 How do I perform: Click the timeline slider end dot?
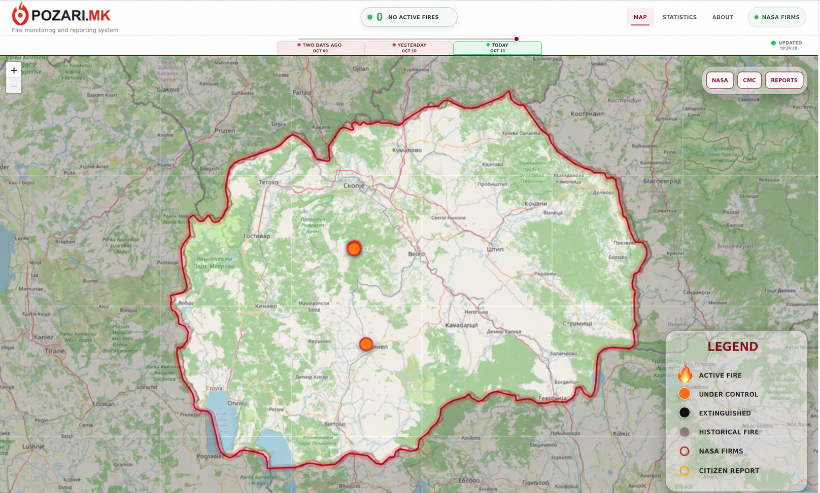(517, 39)
